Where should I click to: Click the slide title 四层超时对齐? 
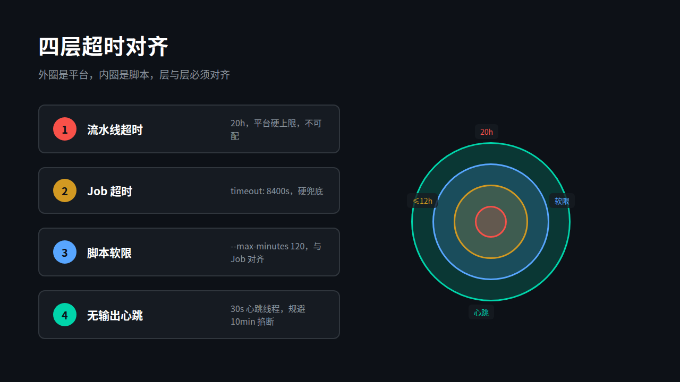pyautogui.click(x=103, y=47)
